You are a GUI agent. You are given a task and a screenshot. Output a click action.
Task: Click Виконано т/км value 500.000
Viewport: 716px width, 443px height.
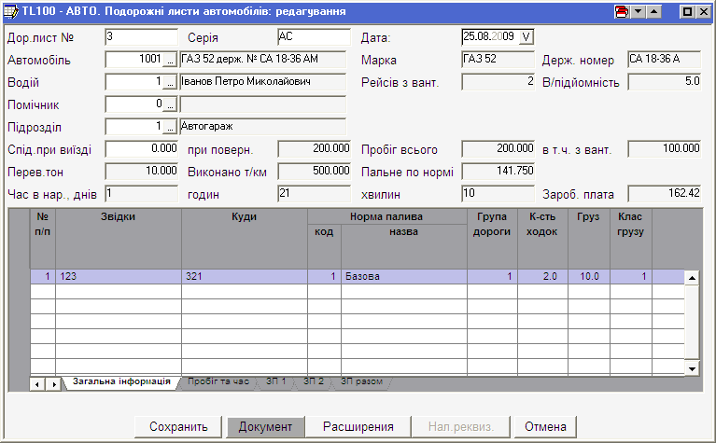314,171
